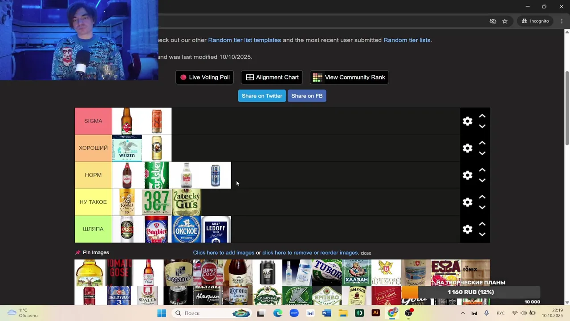Share the tier list on Twitter

tap(262, 96)
